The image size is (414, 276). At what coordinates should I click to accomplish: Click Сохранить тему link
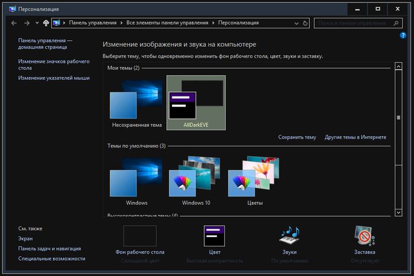click(x=297, y=137)
